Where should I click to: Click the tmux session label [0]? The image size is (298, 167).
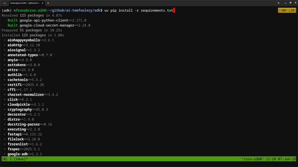(x=5, y=159)
